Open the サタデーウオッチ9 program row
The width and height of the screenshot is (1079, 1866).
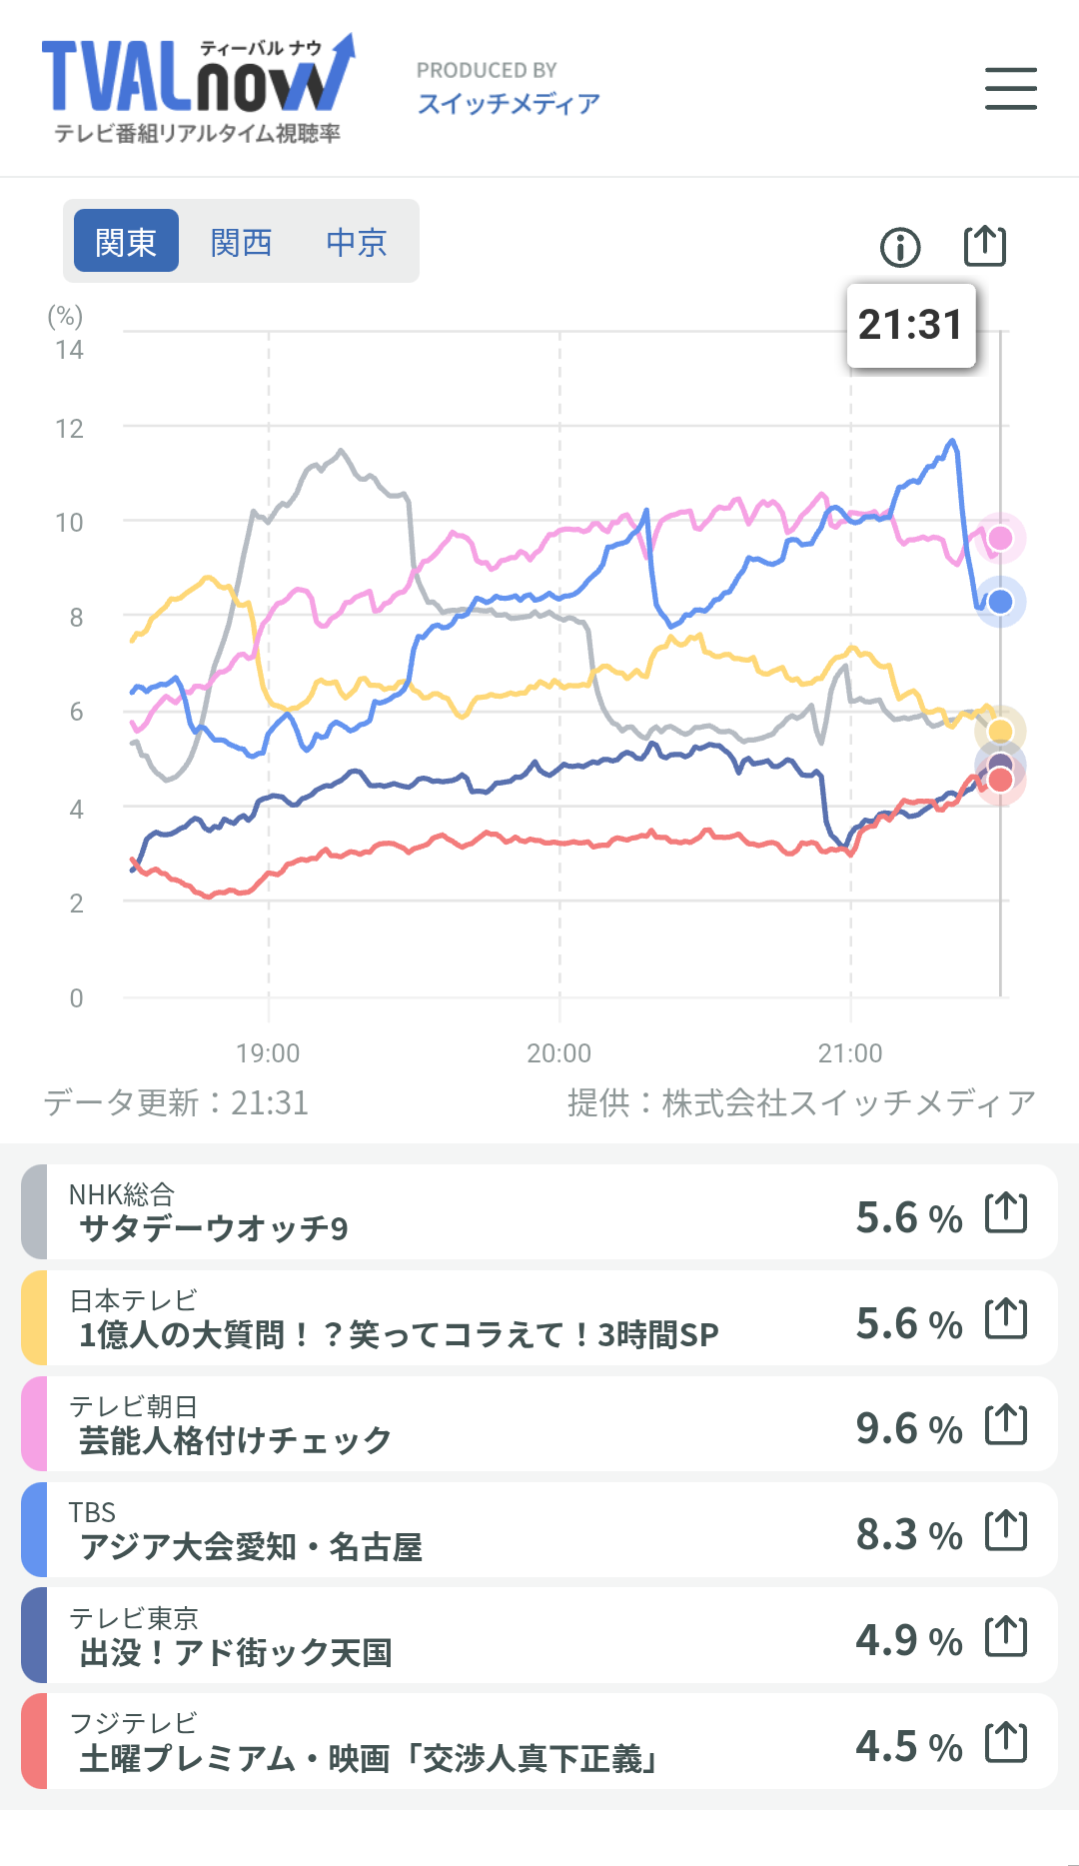click(x=539, y=1212)
